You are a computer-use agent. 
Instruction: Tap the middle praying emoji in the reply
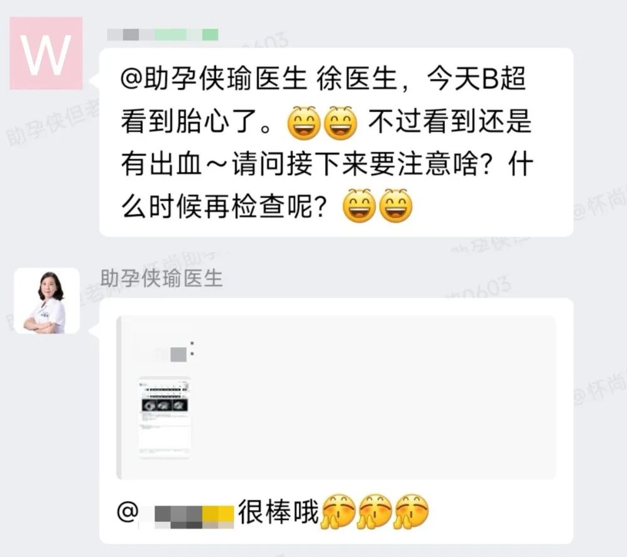click(374, 512)
